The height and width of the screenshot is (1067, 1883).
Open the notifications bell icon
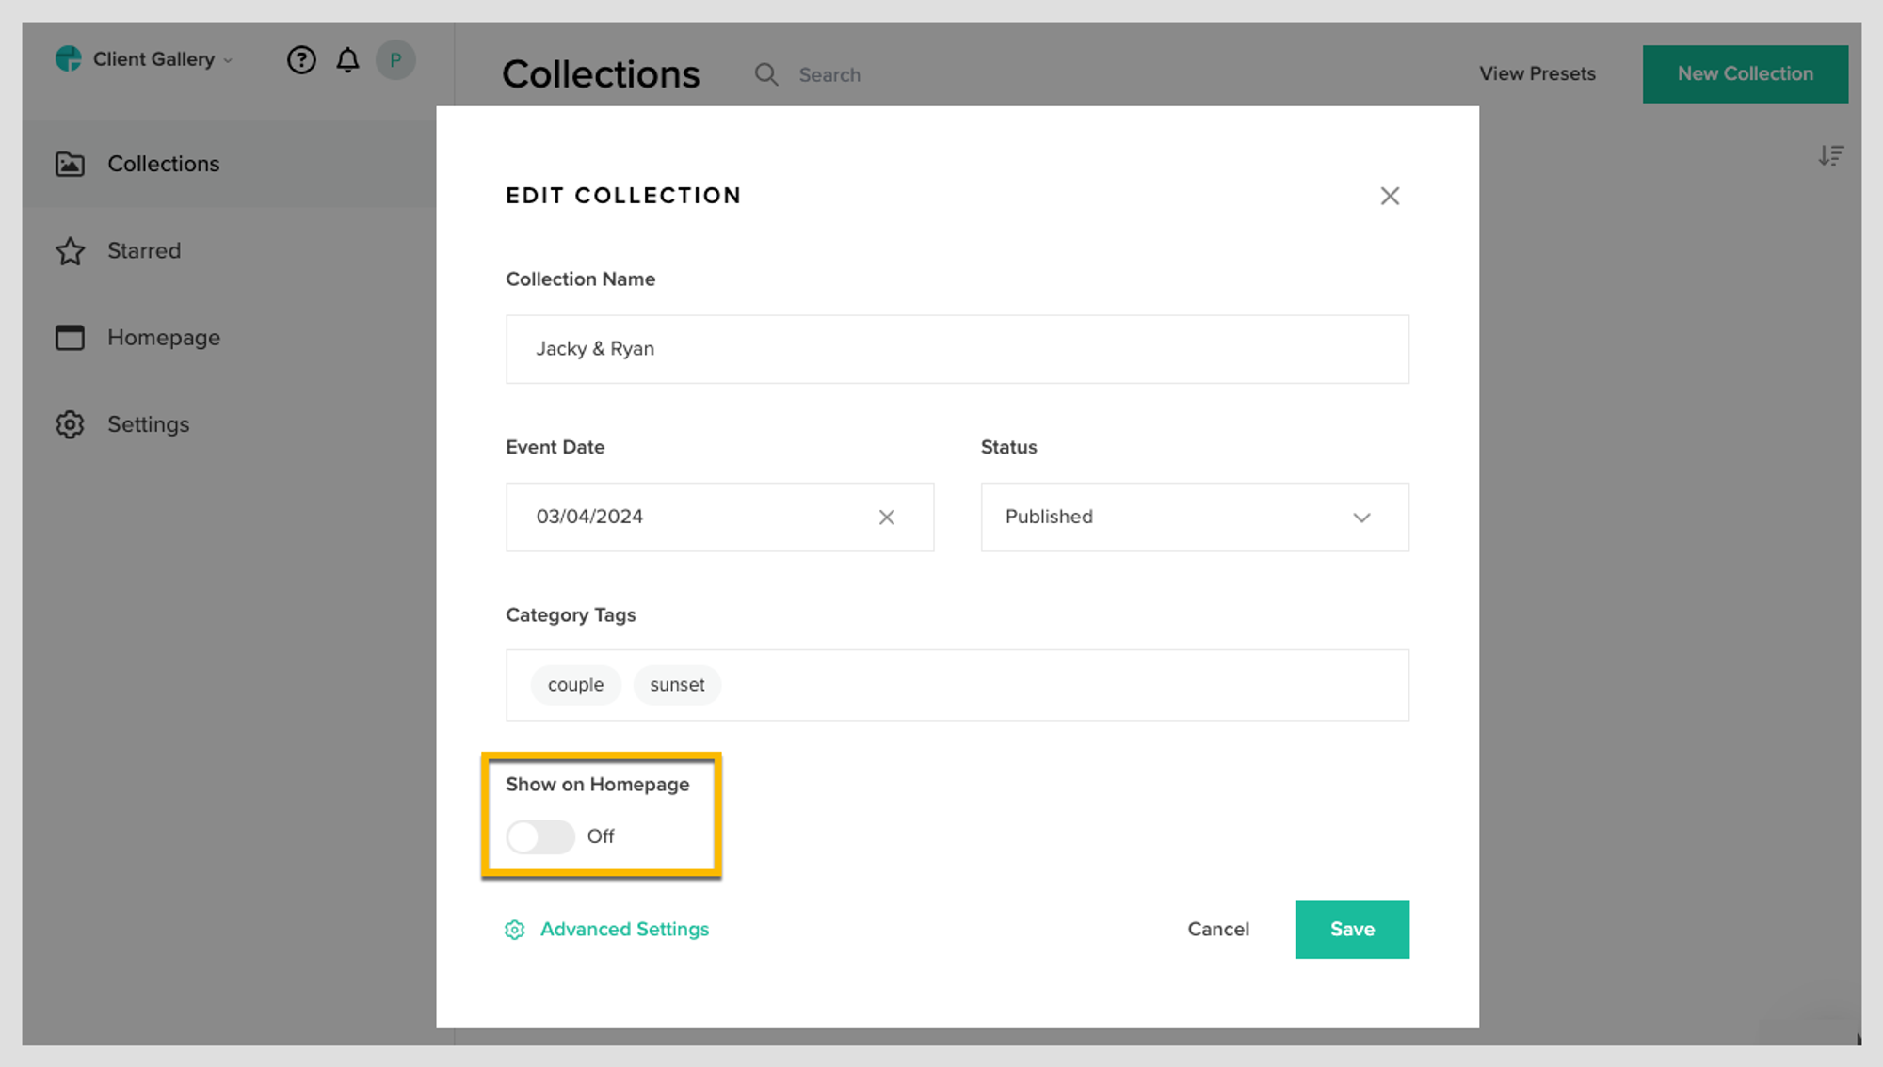click(347, 60)
